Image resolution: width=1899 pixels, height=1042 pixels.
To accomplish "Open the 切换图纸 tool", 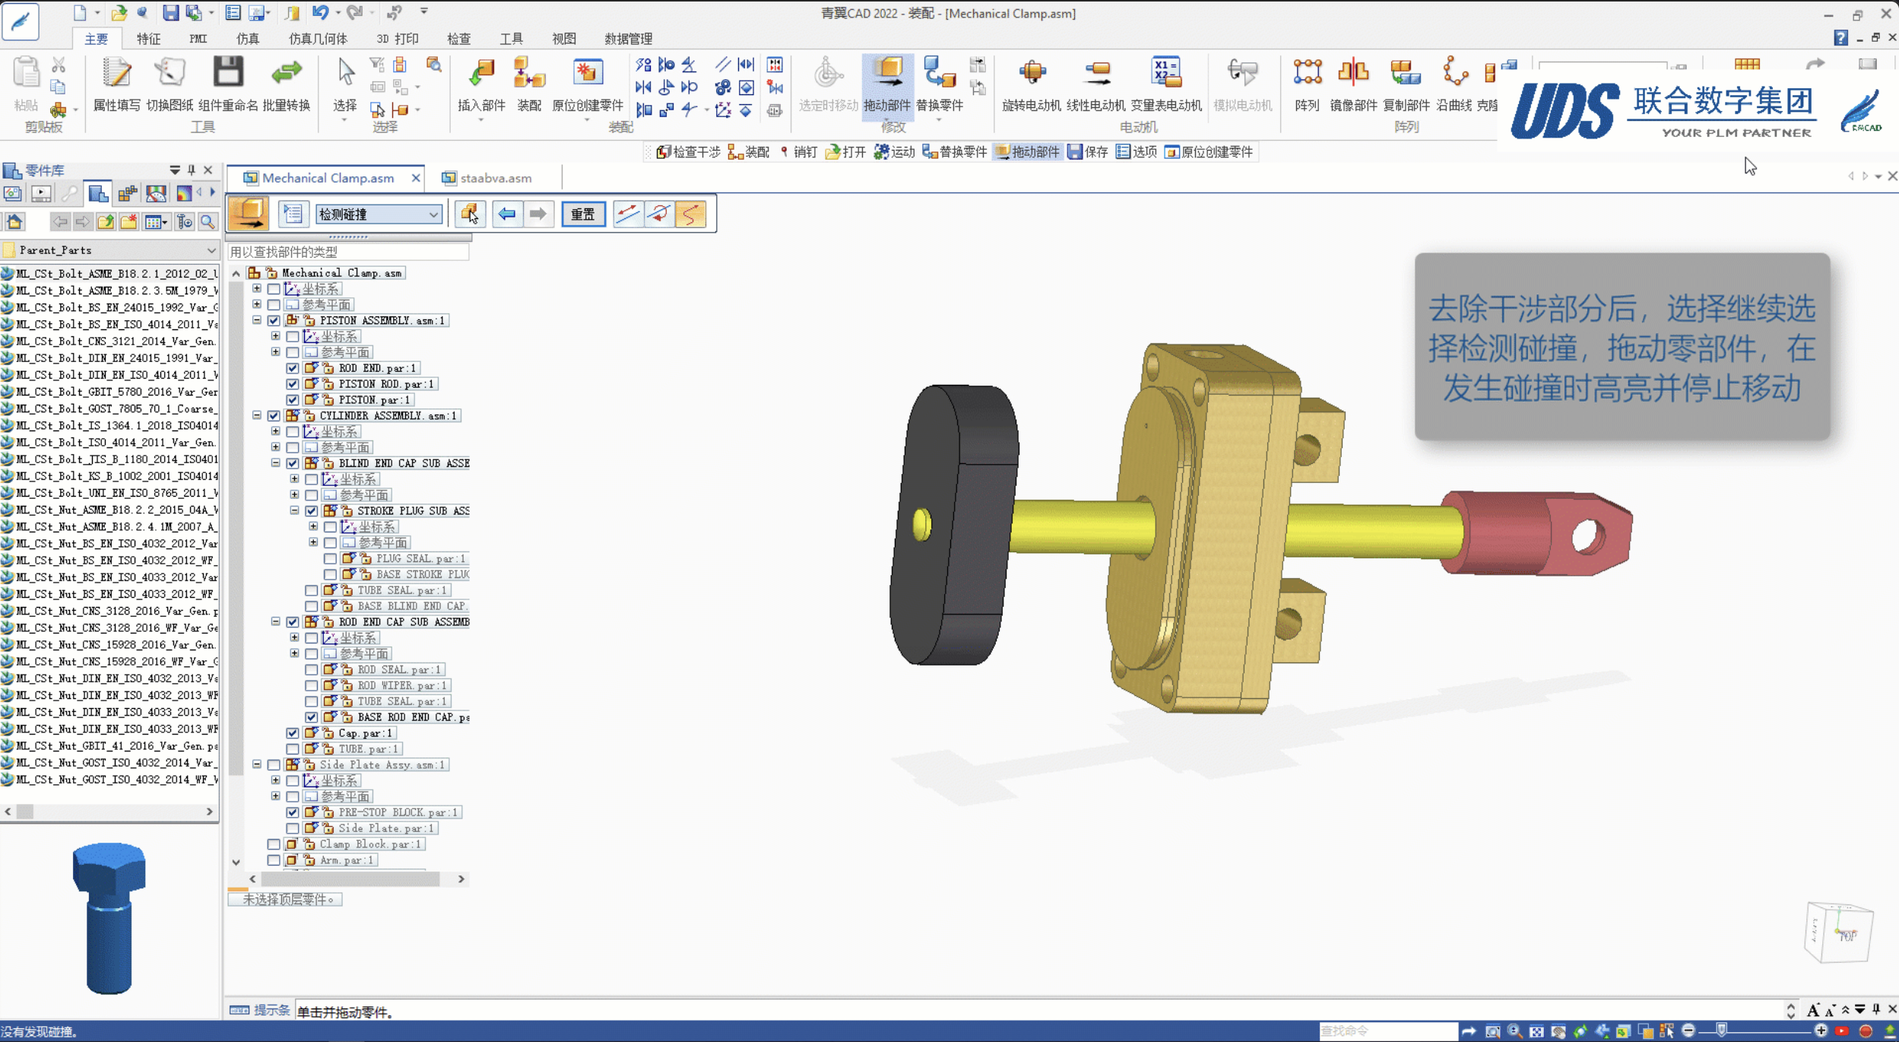I will click(170, 74).
